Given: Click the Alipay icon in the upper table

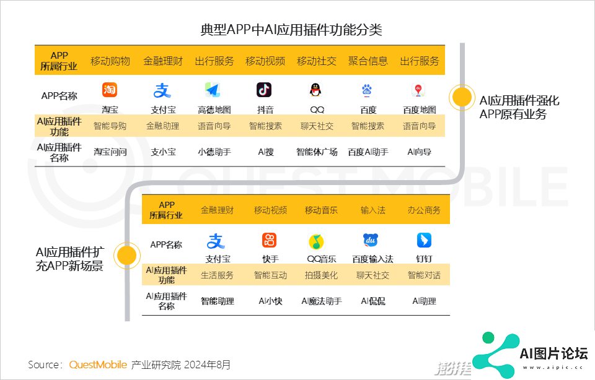Looking at the screenshot, I should coord(162,90).
